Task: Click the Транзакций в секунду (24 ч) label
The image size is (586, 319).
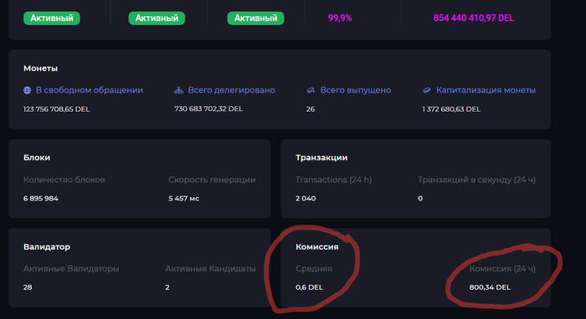Action: coord(476,180)
